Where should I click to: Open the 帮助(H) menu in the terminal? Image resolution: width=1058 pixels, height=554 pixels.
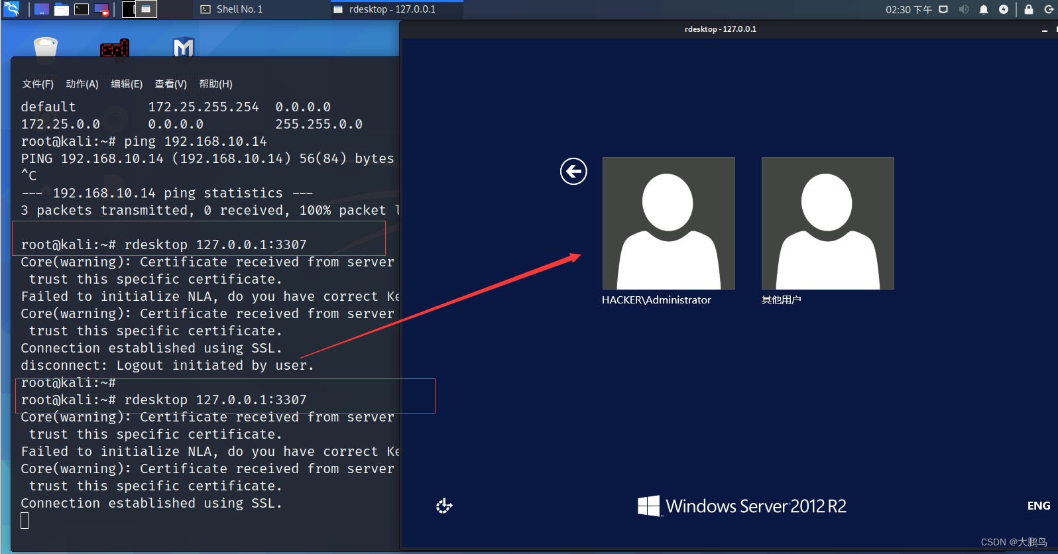[216, 84]
